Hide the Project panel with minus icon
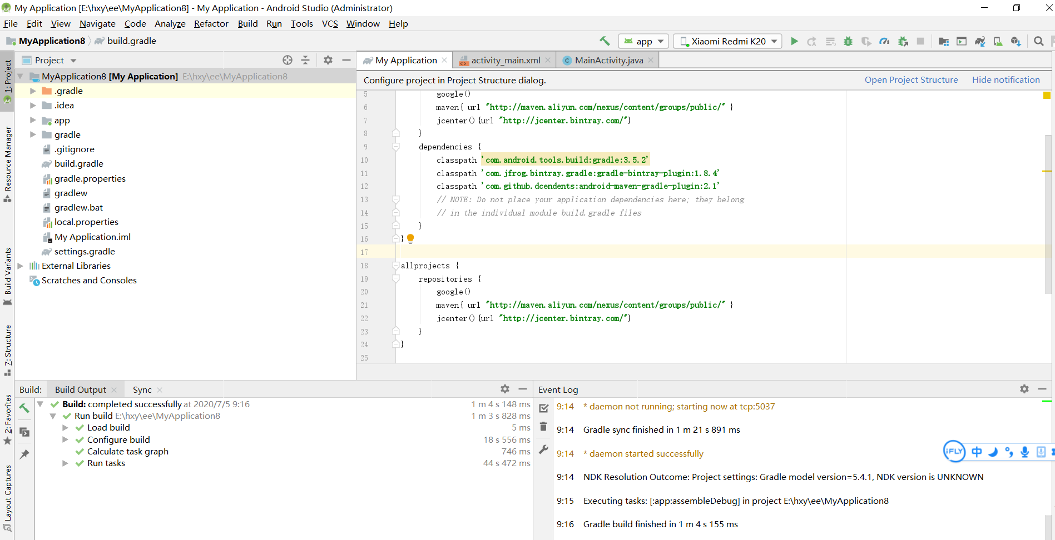The height and width of the screenshot is (540, 1055). (x=346, y=60)
